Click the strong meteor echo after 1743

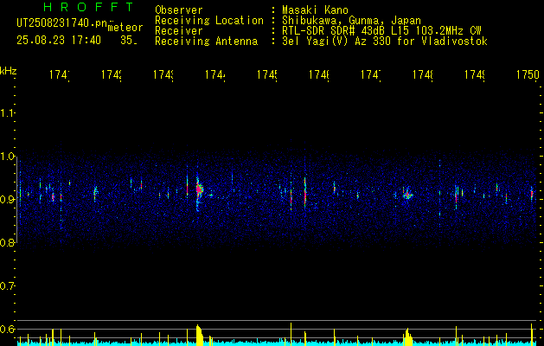coord(199,189)
